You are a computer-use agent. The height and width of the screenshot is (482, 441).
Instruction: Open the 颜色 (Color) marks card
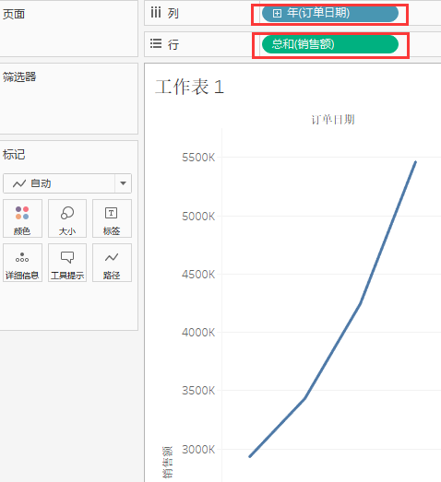(22, 218)
